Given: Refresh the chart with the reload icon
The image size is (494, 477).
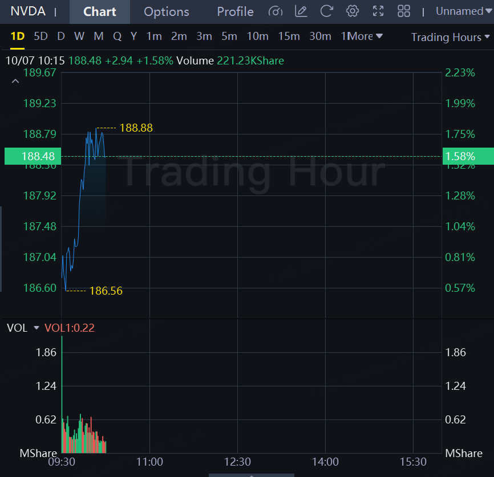Looking at the screenshot, I should tap(327, 11).
